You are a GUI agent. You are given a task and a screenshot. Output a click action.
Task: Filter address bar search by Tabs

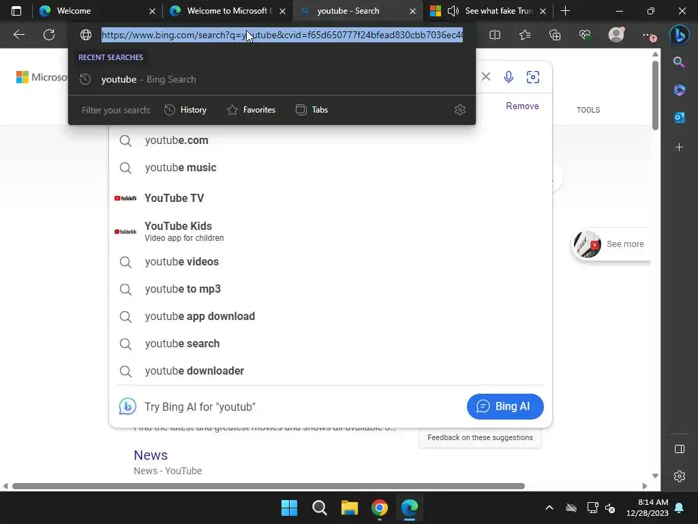coord(312,110)
